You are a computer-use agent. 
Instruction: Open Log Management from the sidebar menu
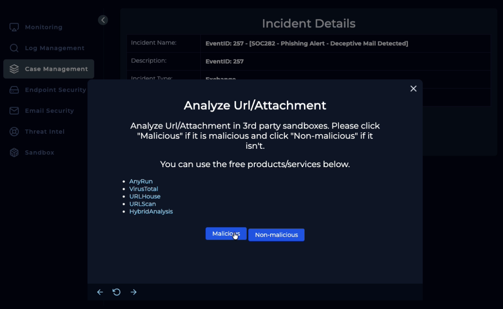click(55, 48)
